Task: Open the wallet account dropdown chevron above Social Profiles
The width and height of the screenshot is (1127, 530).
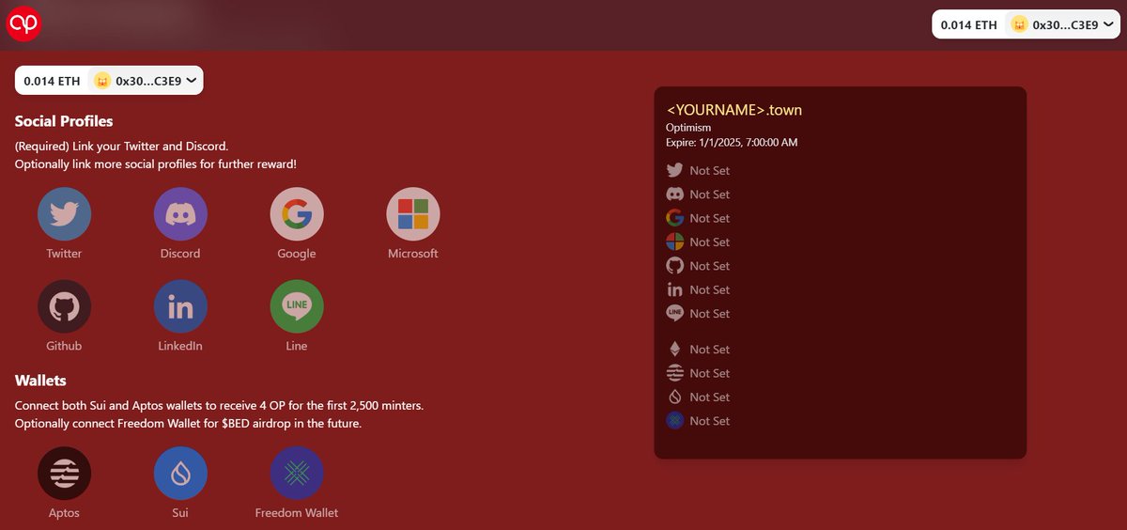Action: pos(192,81)
